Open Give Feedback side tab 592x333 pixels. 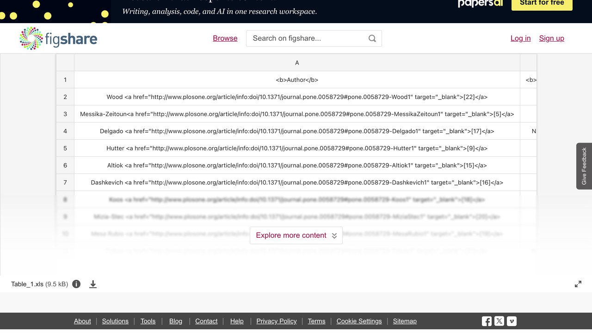click(584, 166)
